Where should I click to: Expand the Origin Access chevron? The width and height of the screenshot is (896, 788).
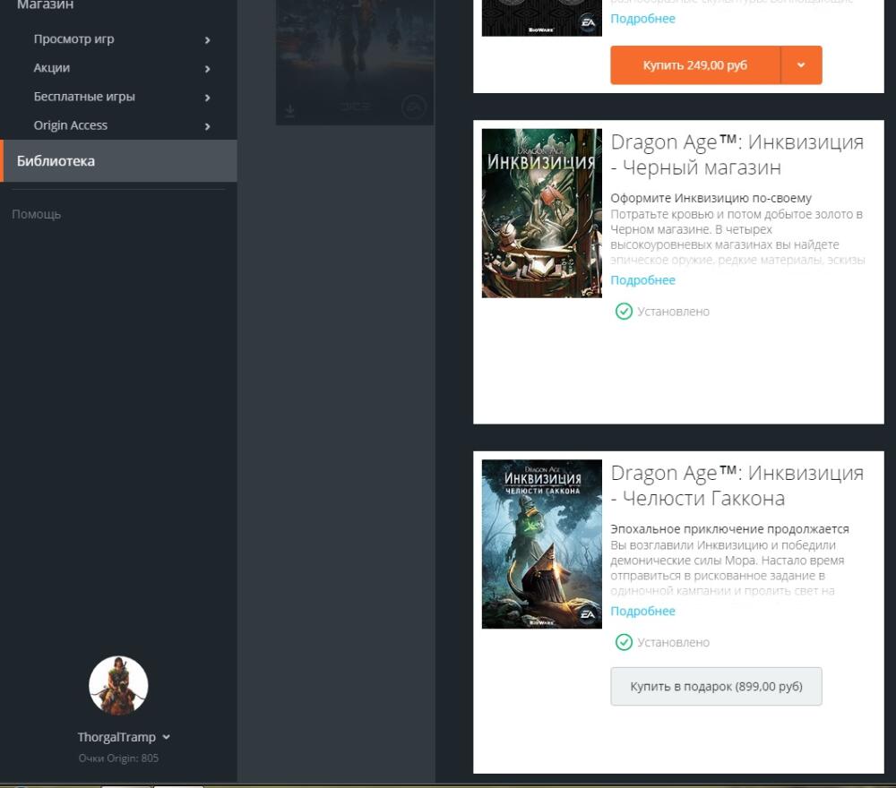pos(208,126)
